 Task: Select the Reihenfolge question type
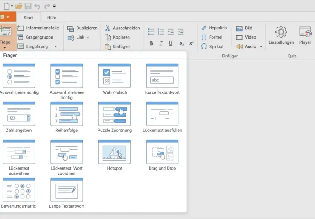[66, 117]
